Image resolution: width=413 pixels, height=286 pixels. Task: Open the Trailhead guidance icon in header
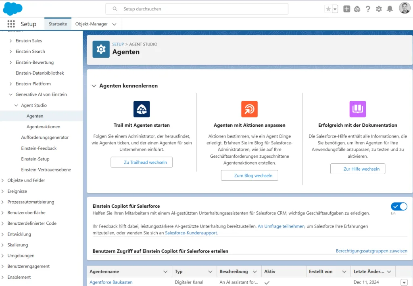pos(357,9)
